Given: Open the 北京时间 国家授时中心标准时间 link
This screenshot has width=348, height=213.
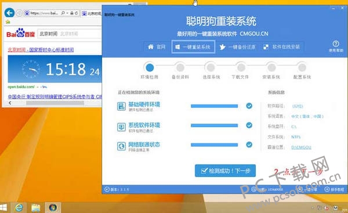Looking at the screenshot, I should coord(41,50).
